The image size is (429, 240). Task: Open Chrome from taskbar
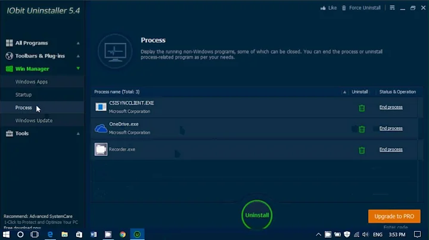[x=123, y=234]
